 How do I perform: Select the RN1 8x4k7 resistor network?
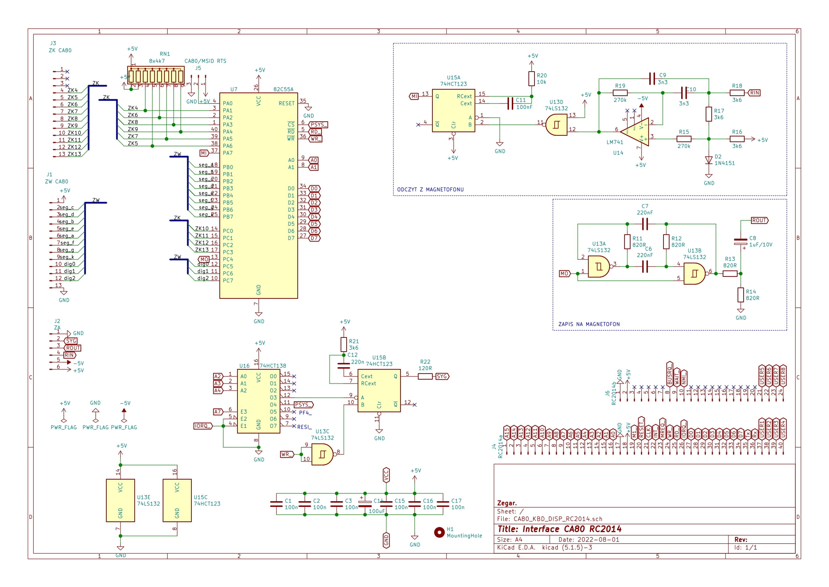click(x=156, y=76)
